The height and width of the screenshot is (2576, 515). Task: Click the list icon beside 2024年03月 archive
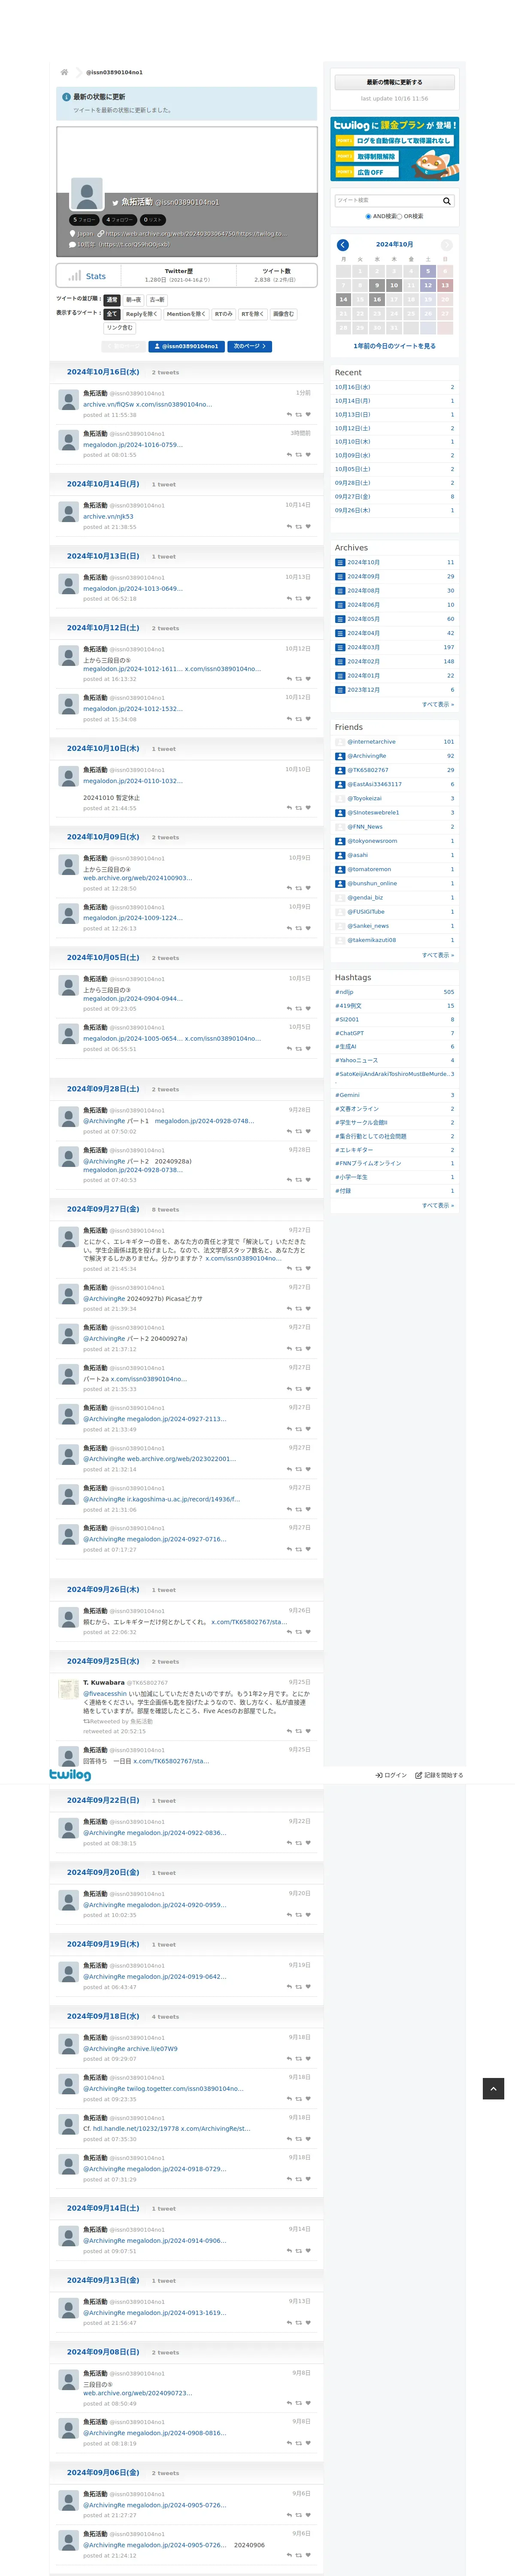click(x=340, y=647)
